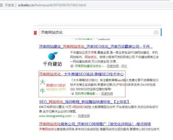
Task: Click the 千舟建站 logo thumbnail
Action: coord(52,59)
